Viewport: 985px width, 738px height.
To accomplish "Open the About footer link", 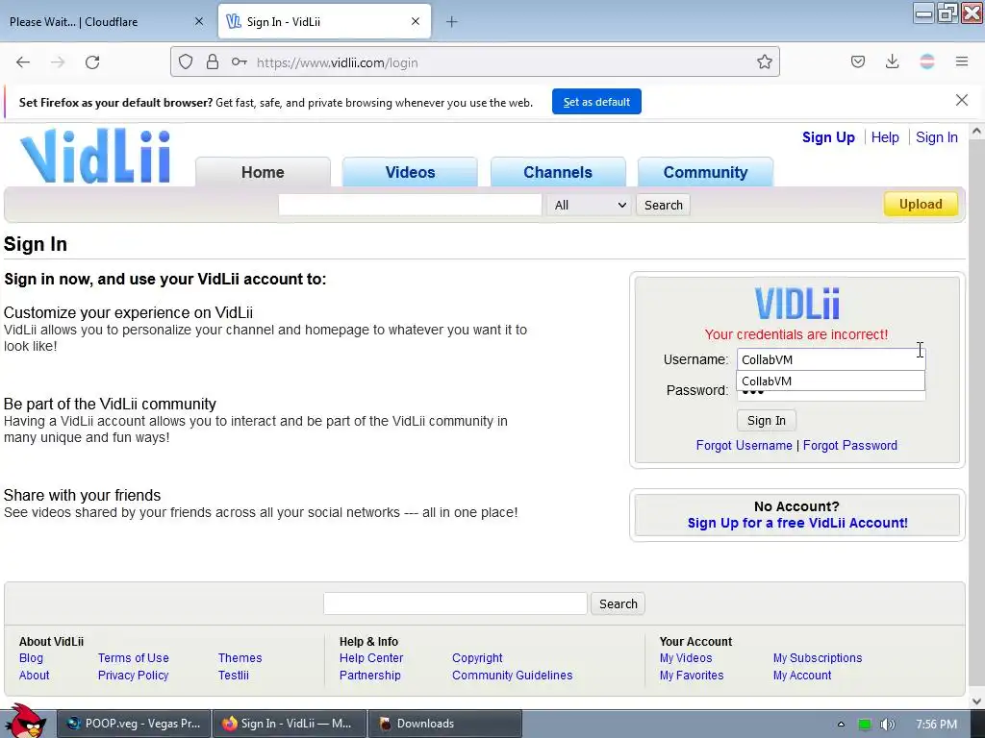I will [x=34, y=676].
